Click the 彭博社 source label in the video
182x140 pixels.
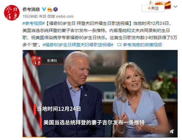point(52,61)
